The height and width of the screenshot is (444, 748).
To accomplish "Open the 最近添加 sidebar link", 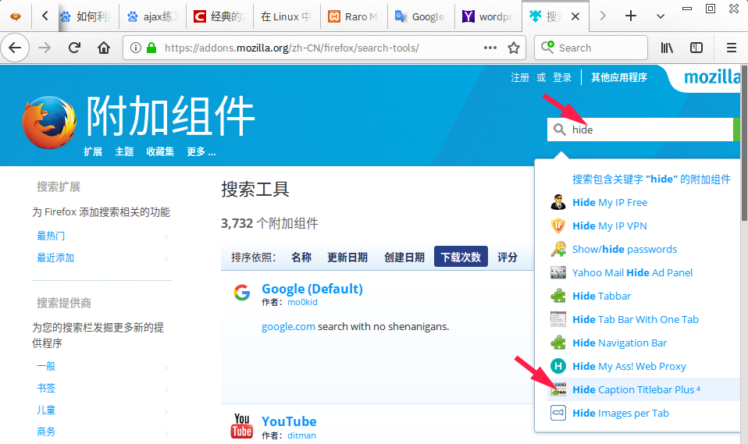I will tap(55, 258).
